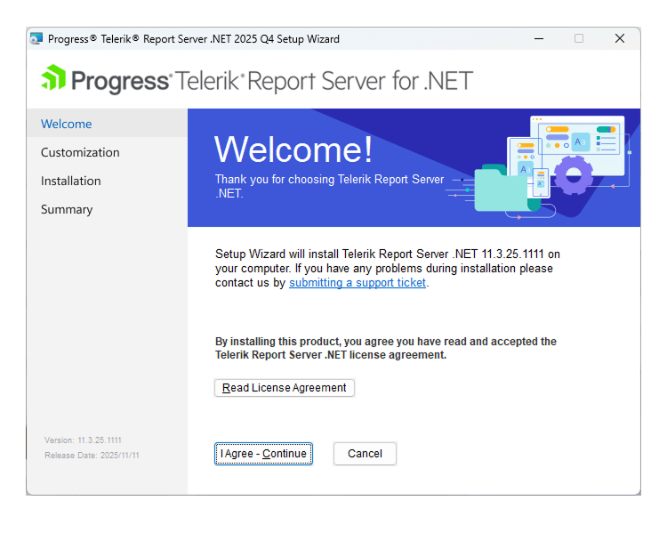667x549 pixels.
Task: Click the disabled maximize window button
Action: click(579, 39)
